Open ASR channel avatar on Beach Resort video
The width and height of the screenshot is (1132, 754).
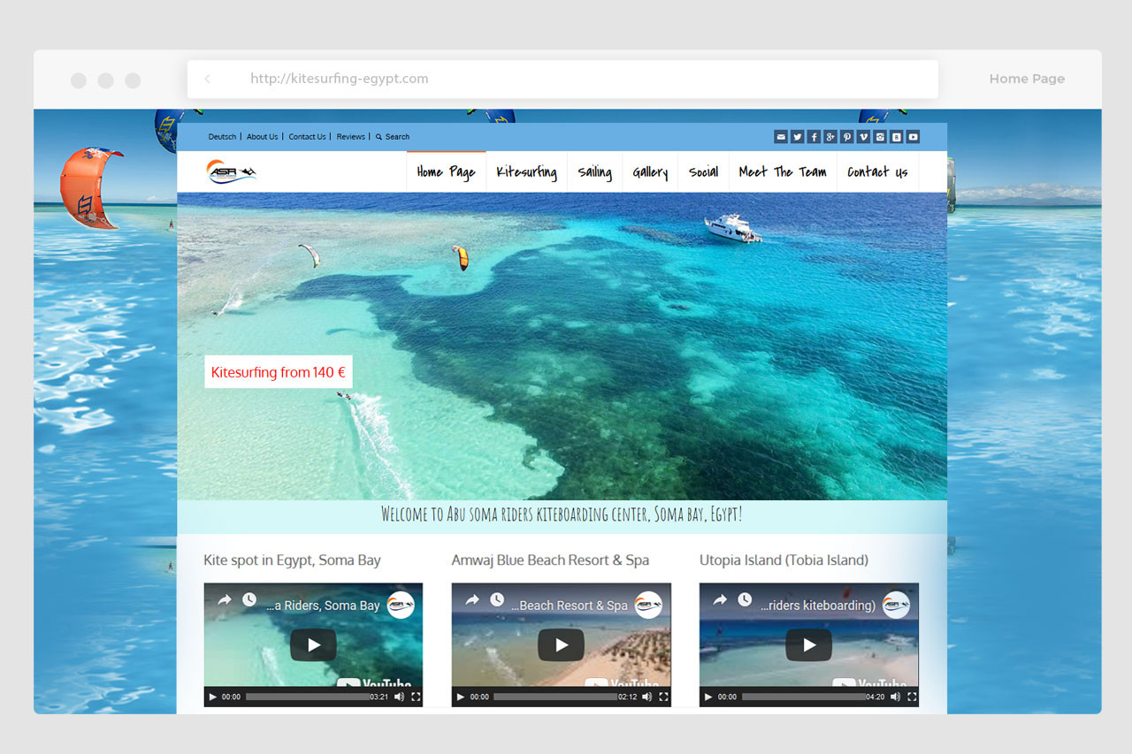(648, 605)
